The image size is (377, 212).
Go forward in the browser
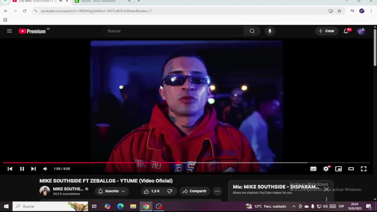tap(15, 11)
